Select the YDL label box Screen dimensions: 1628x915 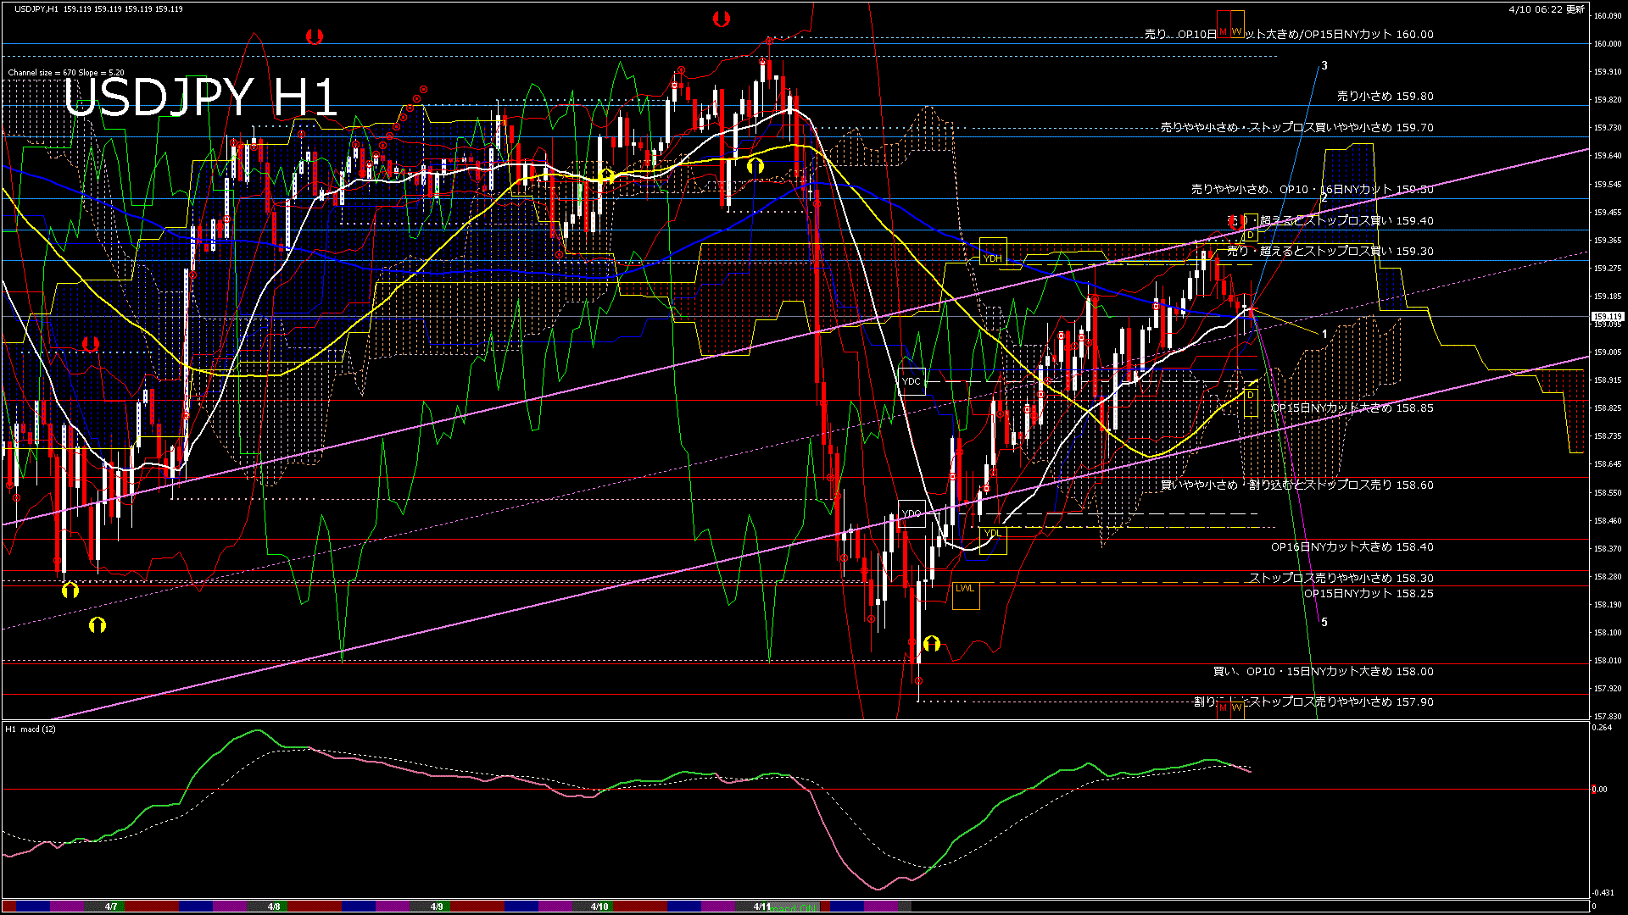(992, 533)
